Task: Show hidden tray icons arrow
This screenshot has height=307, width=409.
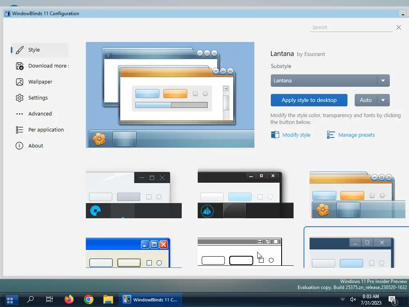Action: [342, 300]
